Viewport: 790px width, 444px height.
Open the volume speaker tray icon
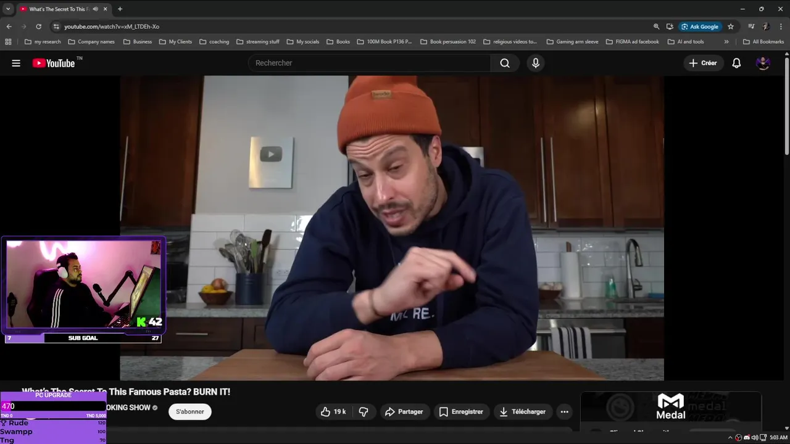pyautogui.click(x=754, y=437)
